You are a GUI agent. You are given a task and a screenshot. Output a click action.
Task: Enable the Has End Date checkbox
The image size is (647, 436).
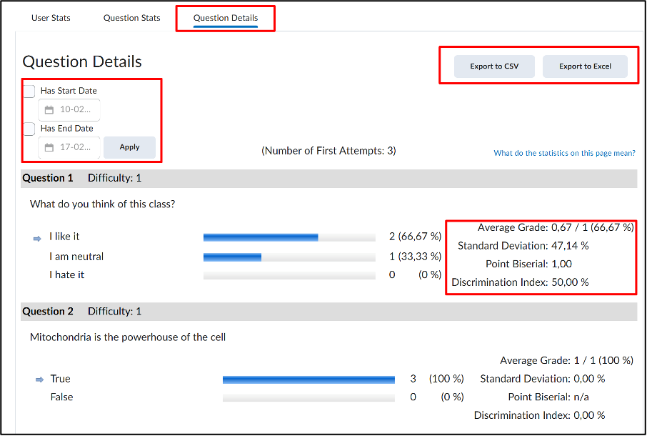29,129
